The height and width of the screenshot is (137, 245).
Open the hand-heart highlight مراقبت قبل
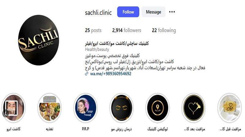(x=229, y=108)
